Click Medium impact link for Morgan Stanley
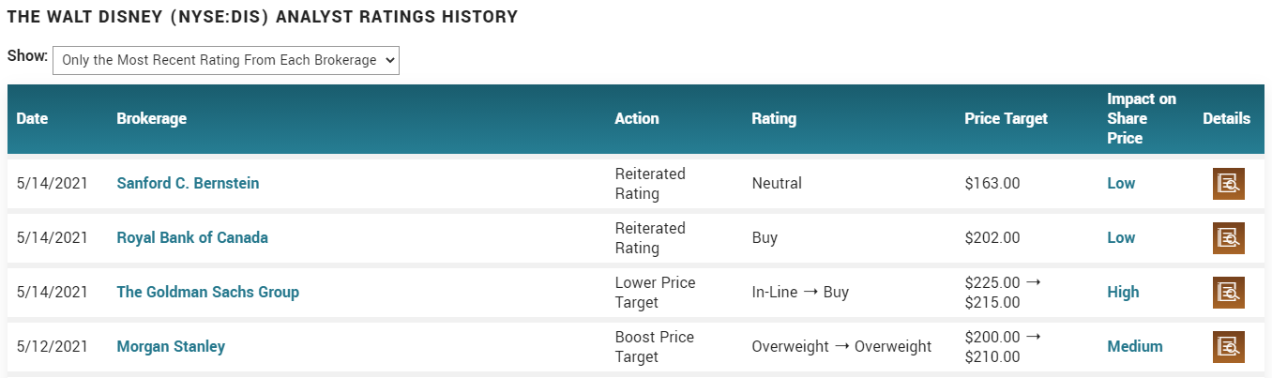The height and width of the screenshot is (378, 1272). 1135,347
